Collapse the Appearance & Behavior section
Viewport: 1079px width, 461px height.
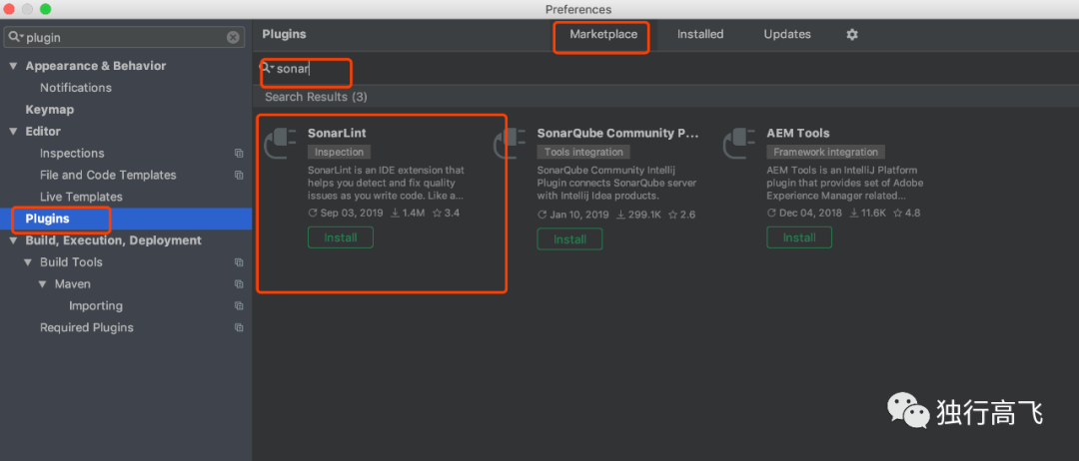click(12, 66)
